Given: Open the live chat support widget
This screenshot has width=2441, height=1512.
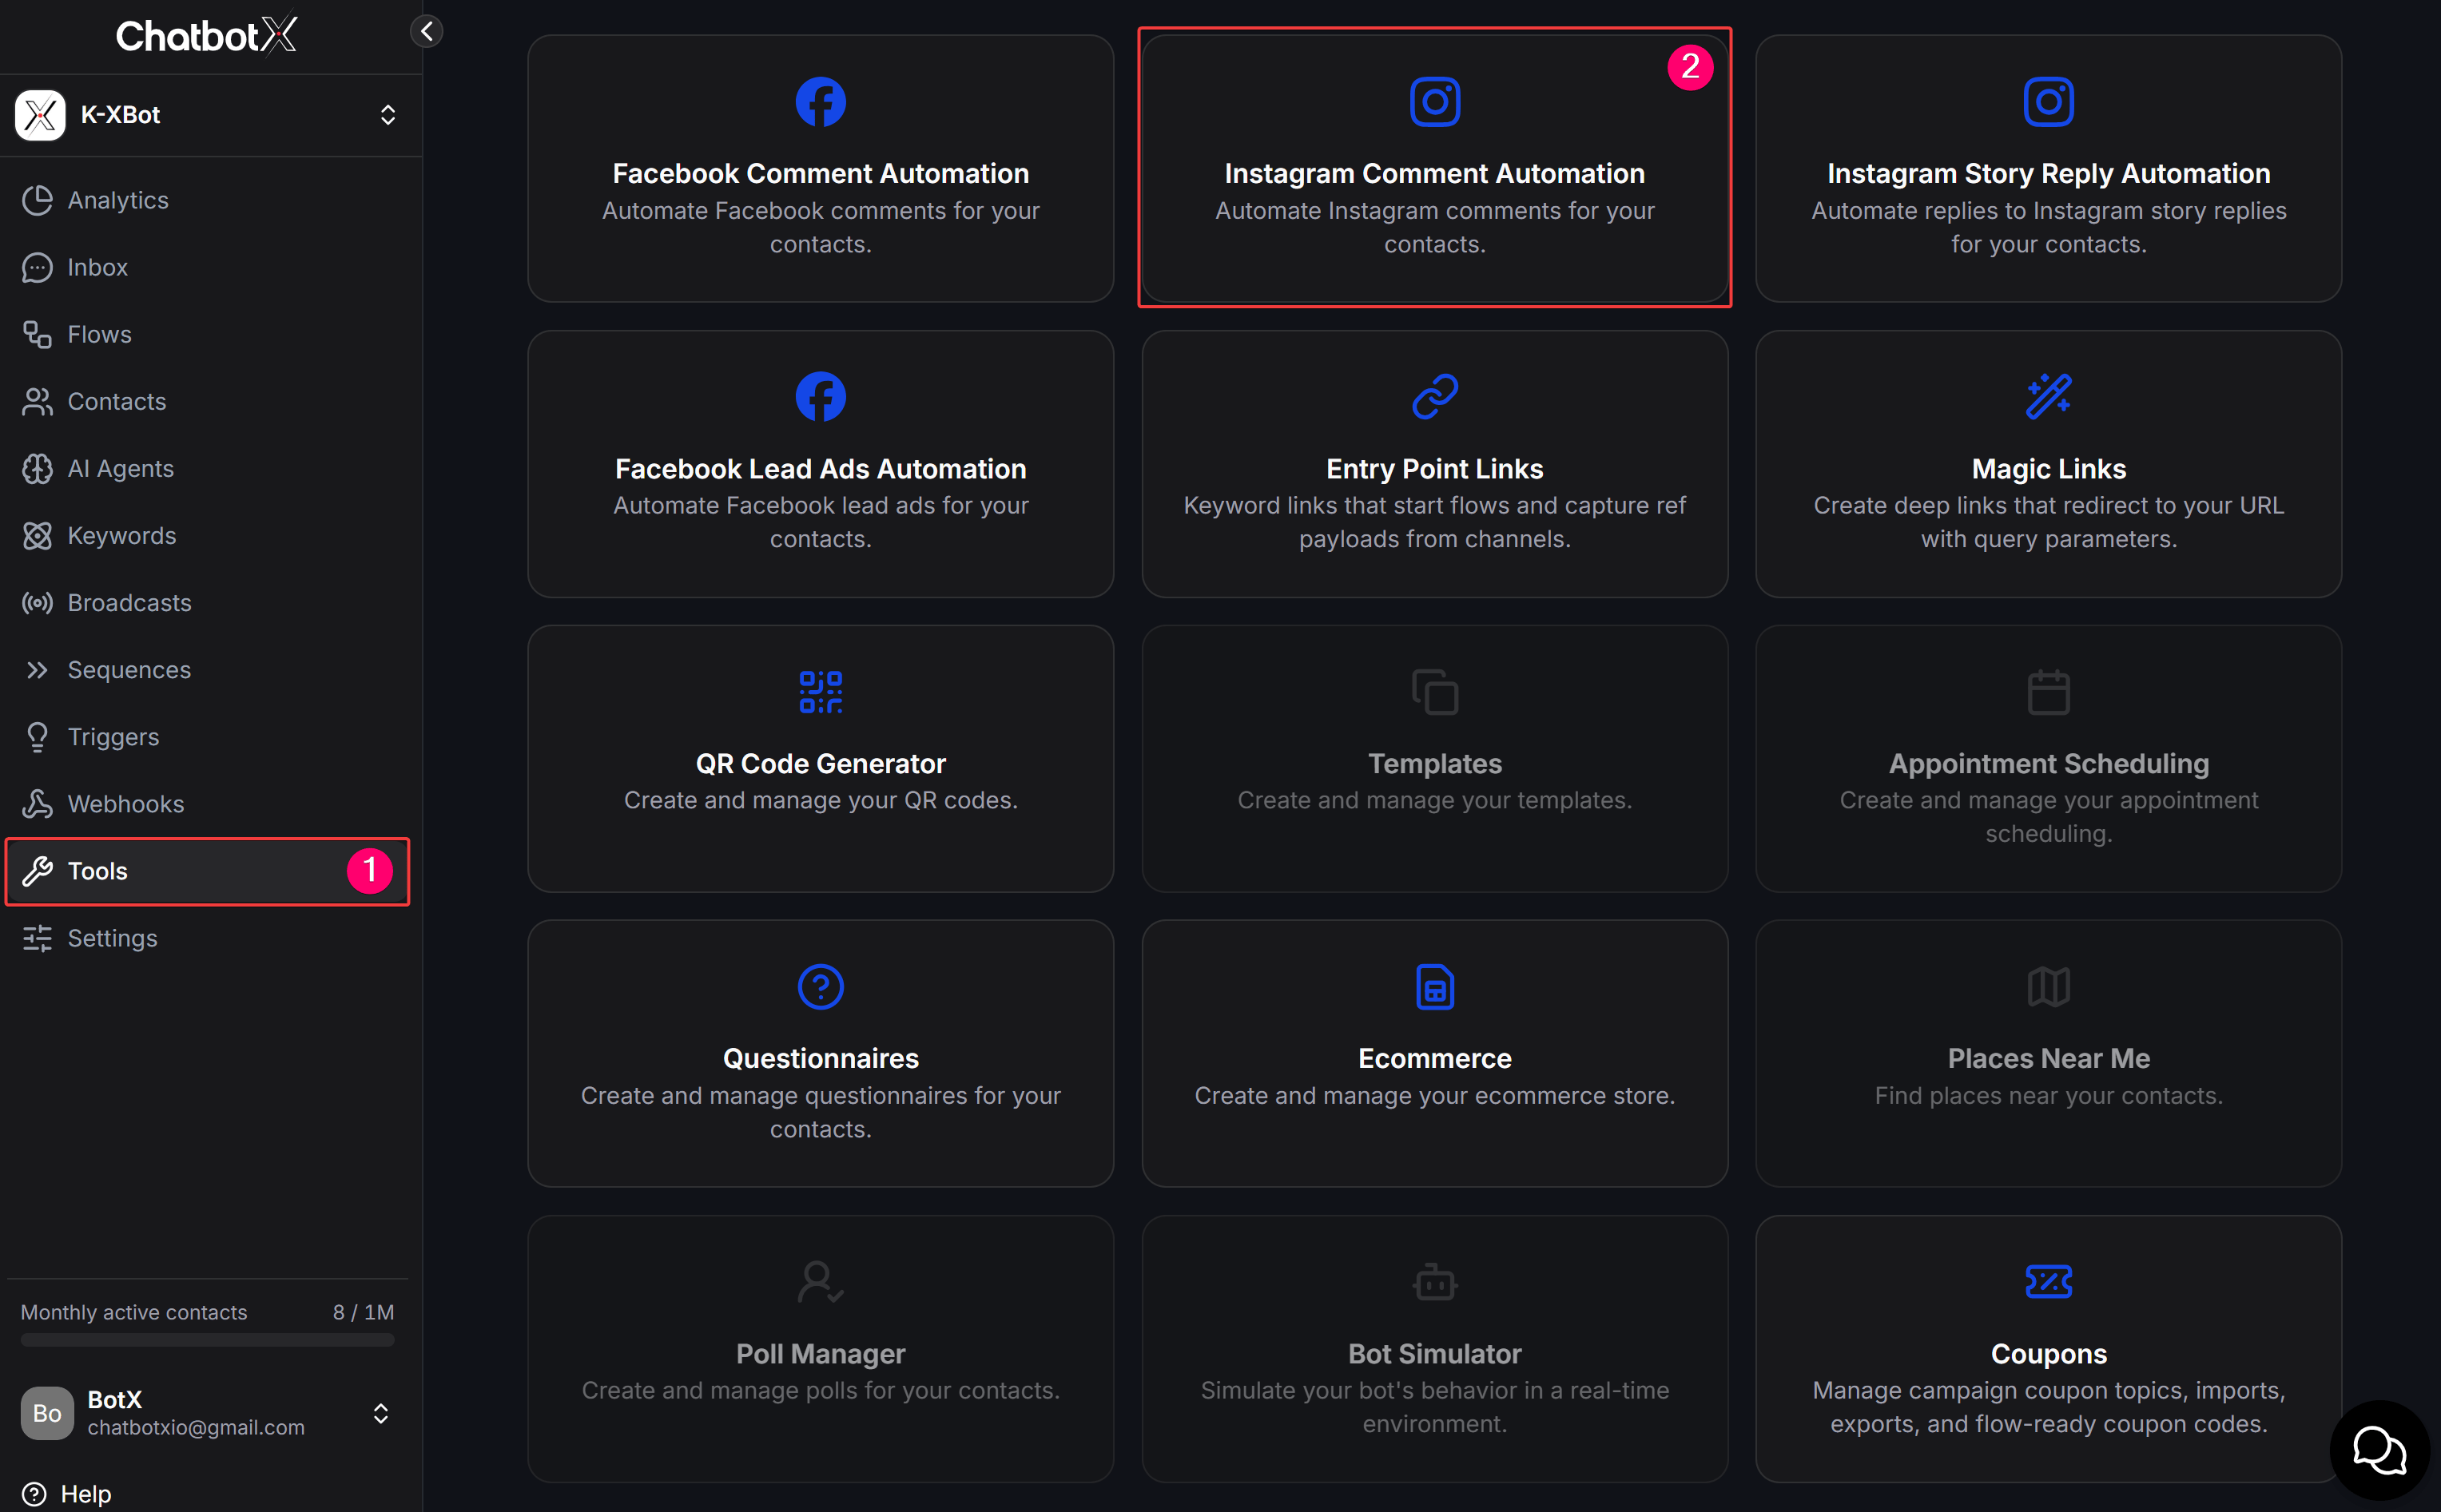Looking at the screenshot, I should coord(2379,1449).
